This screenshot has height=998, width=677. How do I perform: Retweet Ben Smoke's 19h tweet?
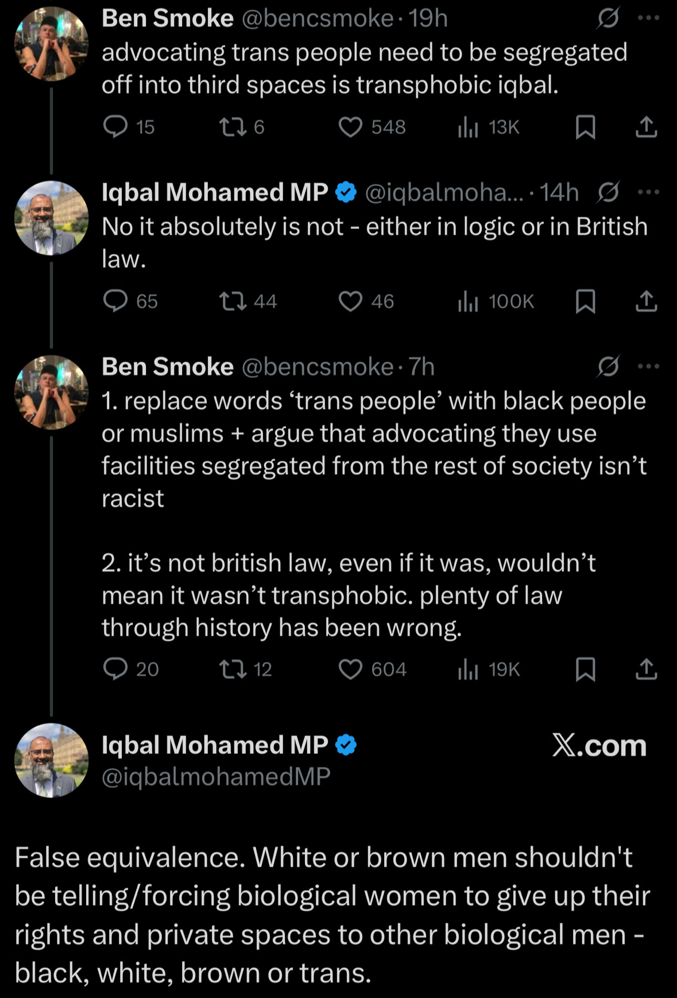(x=233, y=126)
